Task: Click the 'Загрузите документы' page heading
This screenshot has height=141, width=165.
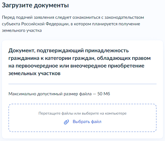Action: [x=35, y=5]
